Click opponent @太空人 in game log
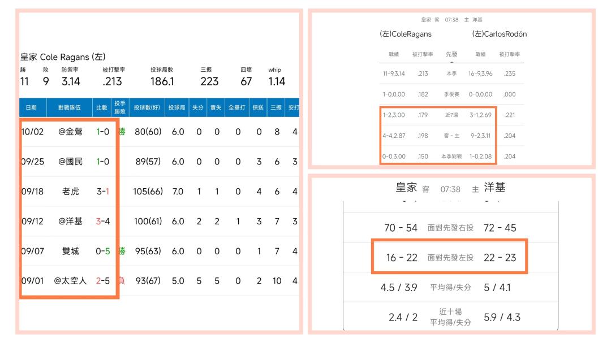This screenshot has height=343, width=611. pyautogui.click(x=70, y=281)
